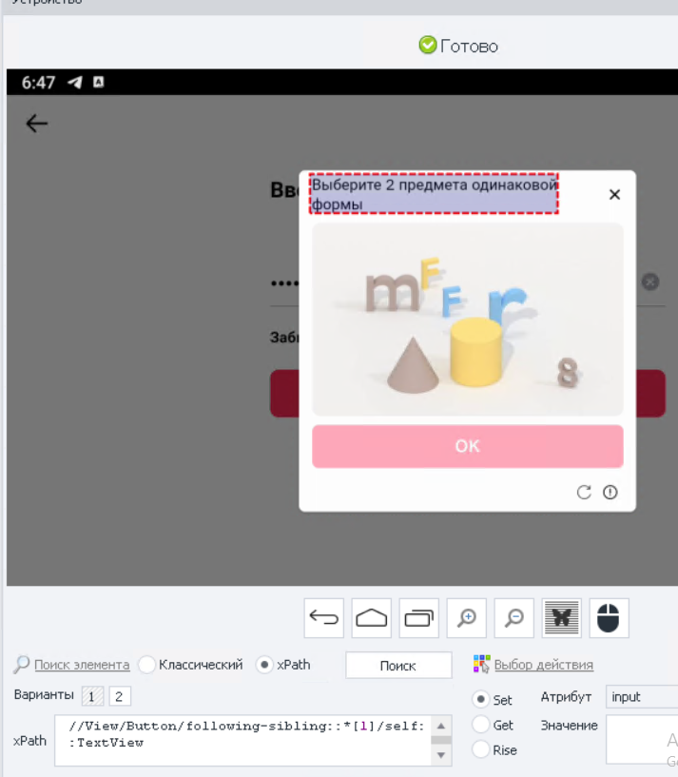678x777 pixels.
Task: Click the Значение text field
Action: 642,739
